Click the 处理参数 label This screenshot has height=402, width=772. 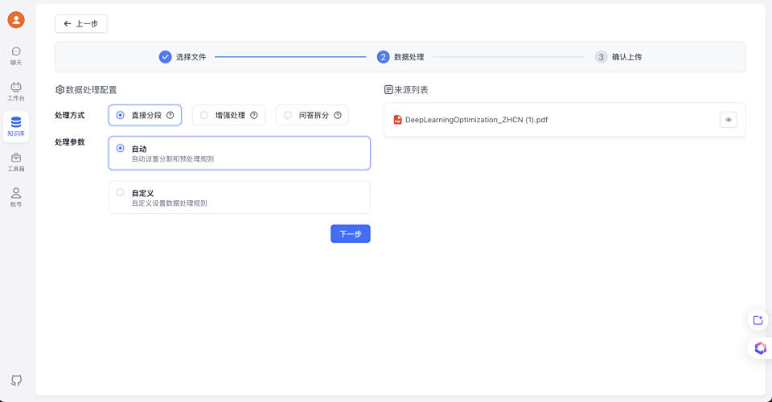[x=69, y=142]
